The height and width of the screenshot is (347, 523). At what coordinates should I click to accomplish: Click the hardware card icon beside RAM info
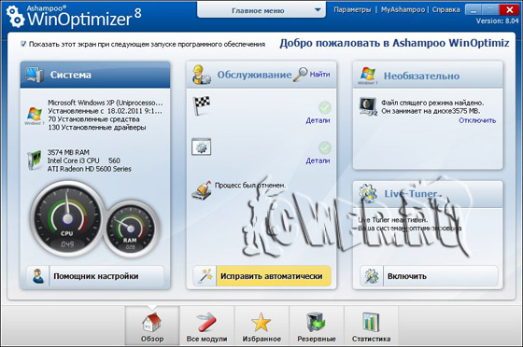point(34,160)
